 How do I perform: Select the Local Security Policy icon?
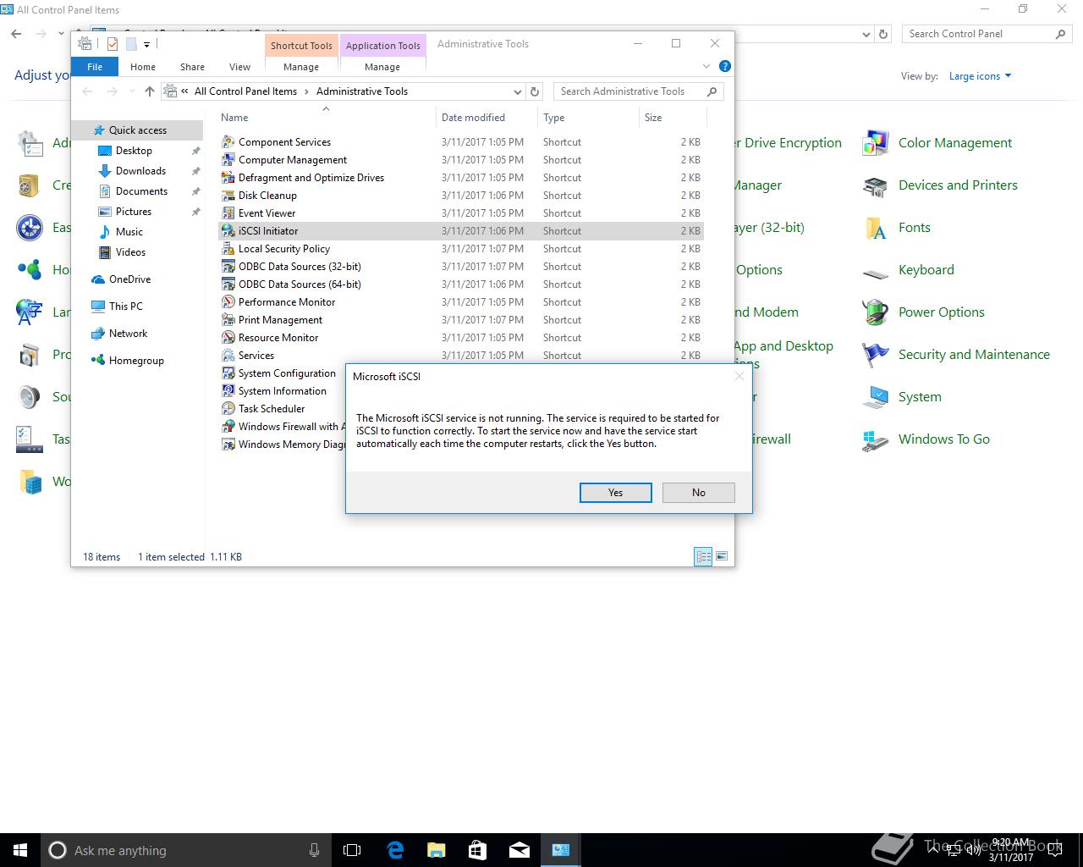(x=228, y=249)
